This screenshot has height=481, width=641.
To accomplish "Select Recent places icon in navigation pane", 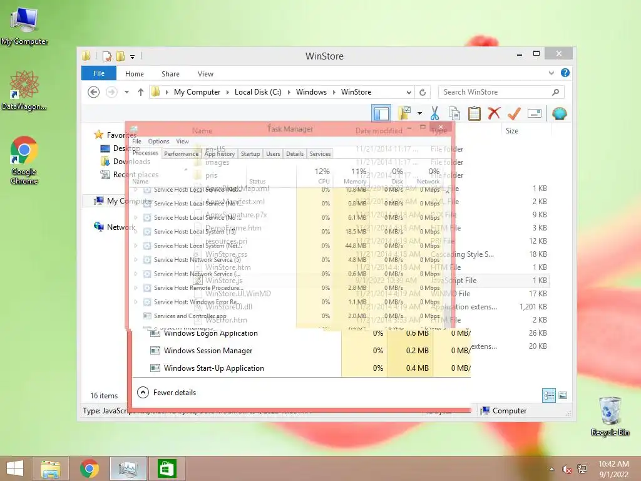I will click(x=105, y=175).
